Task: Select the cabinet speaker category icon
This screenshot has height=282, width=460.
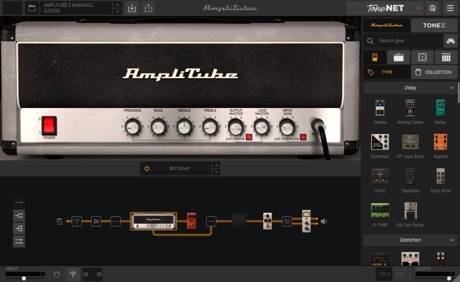Action: [422, 57]
